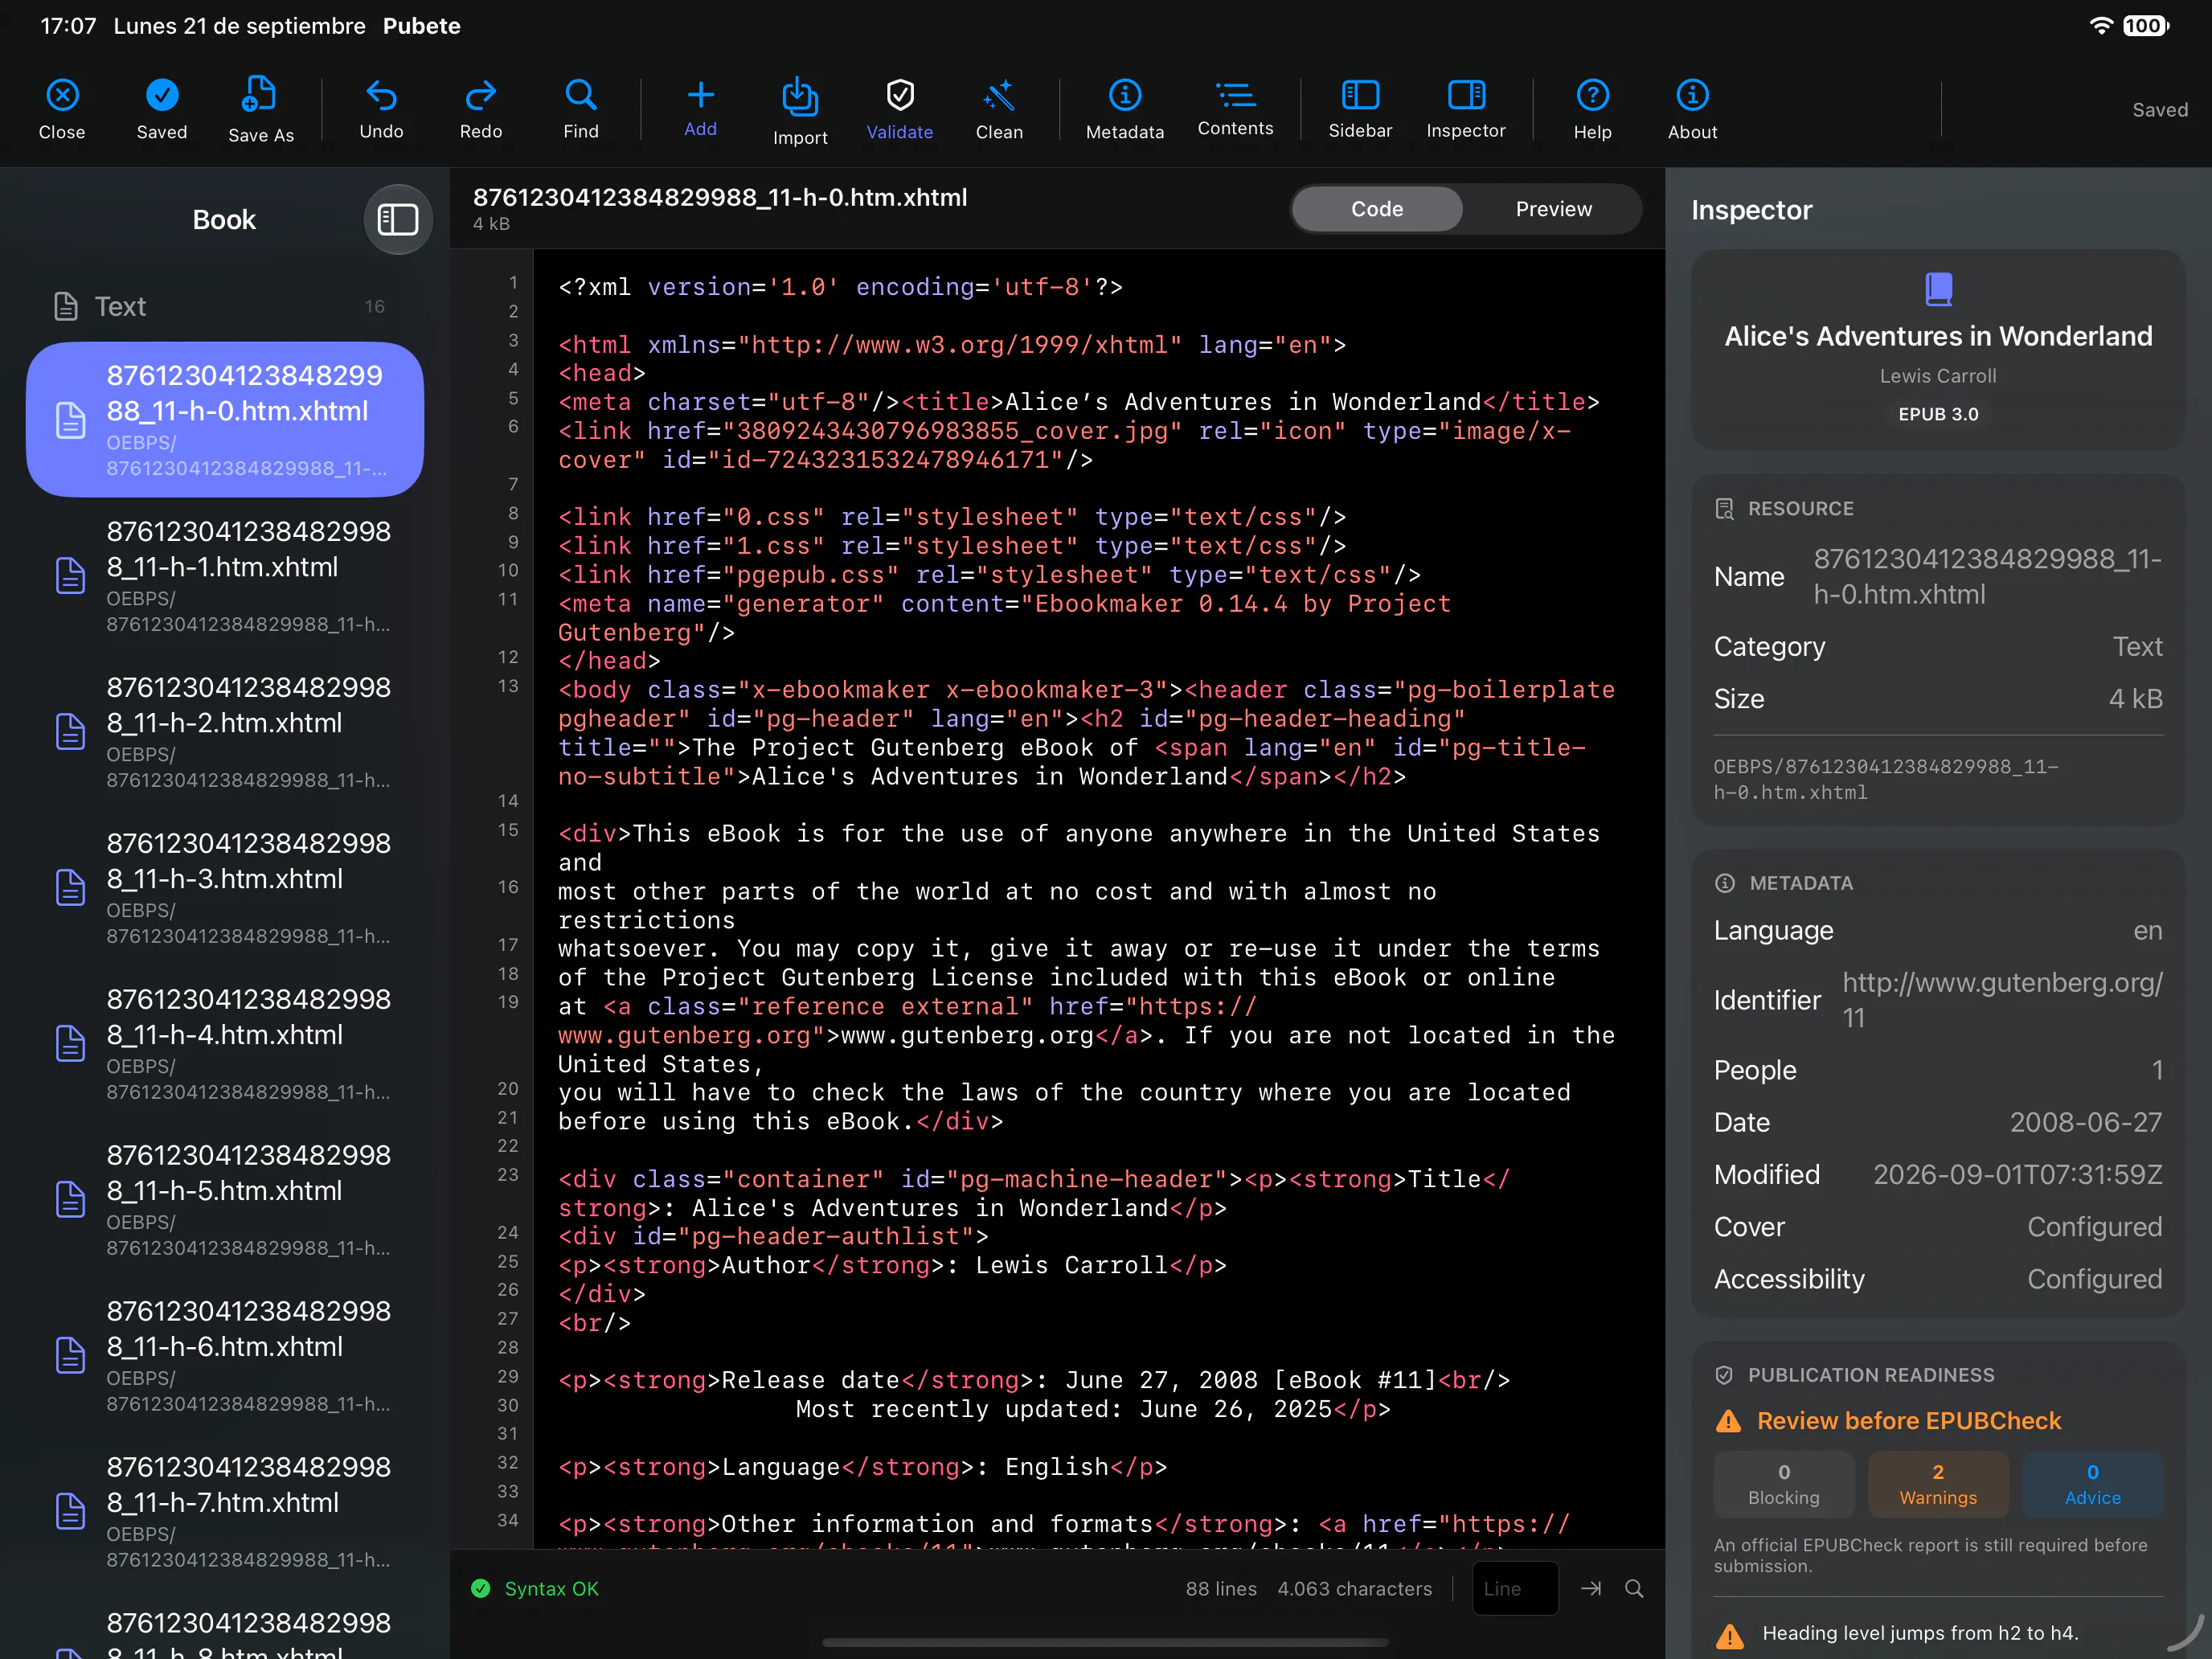
Task: Open the Import tool
Action: click(x=800, y=111)
